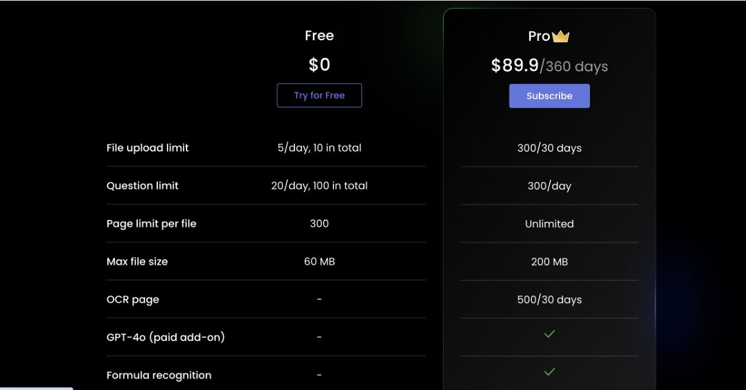Click the $89.9 price text
Image resolution: width=746 pixels, height=390 pixels.
tap(514, 65)
